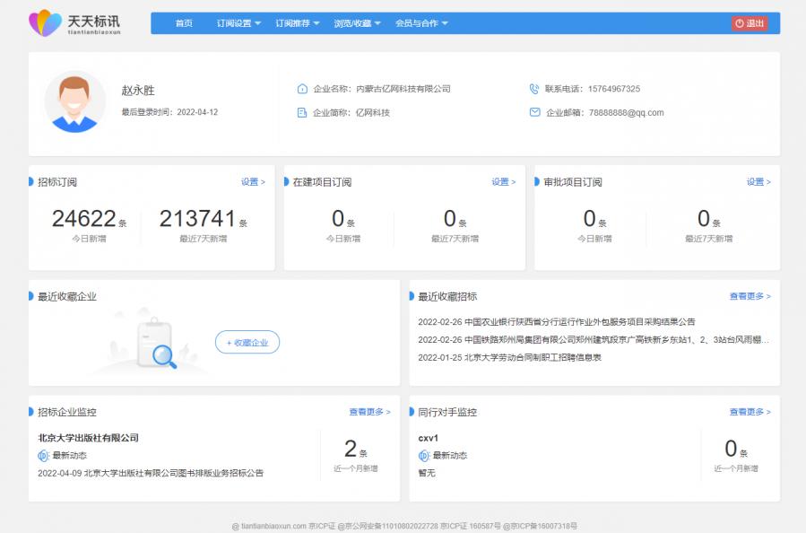806x533 pixels.
Task: Click the 最新动态 icon under cxv1
Action: click(424, 456)
